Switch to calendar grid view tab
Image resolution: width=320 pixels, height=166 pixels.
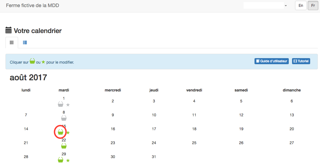[12, 43]
